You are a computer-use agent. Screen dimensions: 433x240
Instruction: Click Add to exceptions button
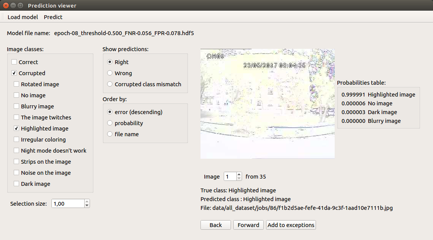(291, 225)
